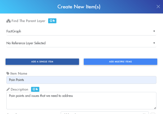163x114 pixels.
Task: Click the arrow on the reference layer dropdown
Action: tap(154, 43)
